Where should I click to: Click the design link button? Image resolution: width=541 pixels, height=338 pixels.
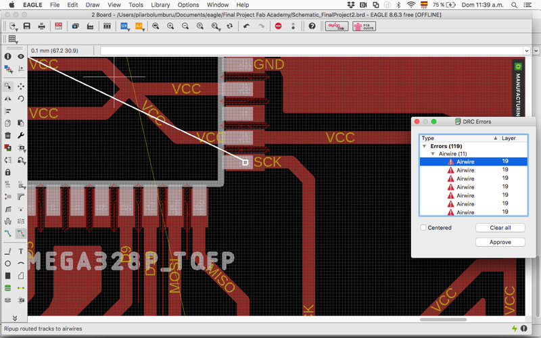click(337, 26)
